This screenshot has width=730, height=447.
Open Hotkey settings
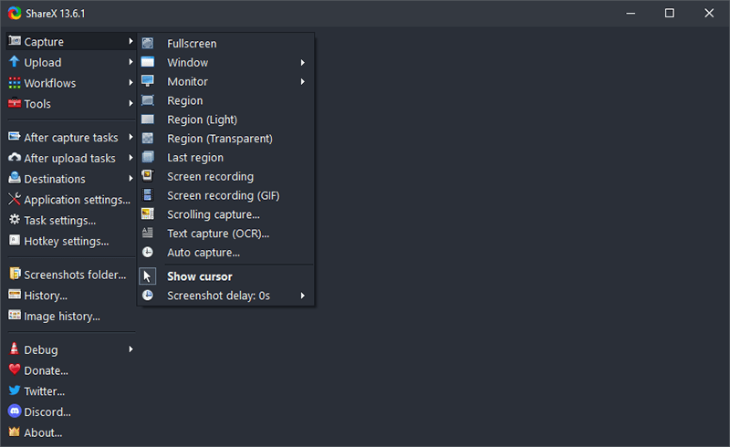[x=66, y=241]
